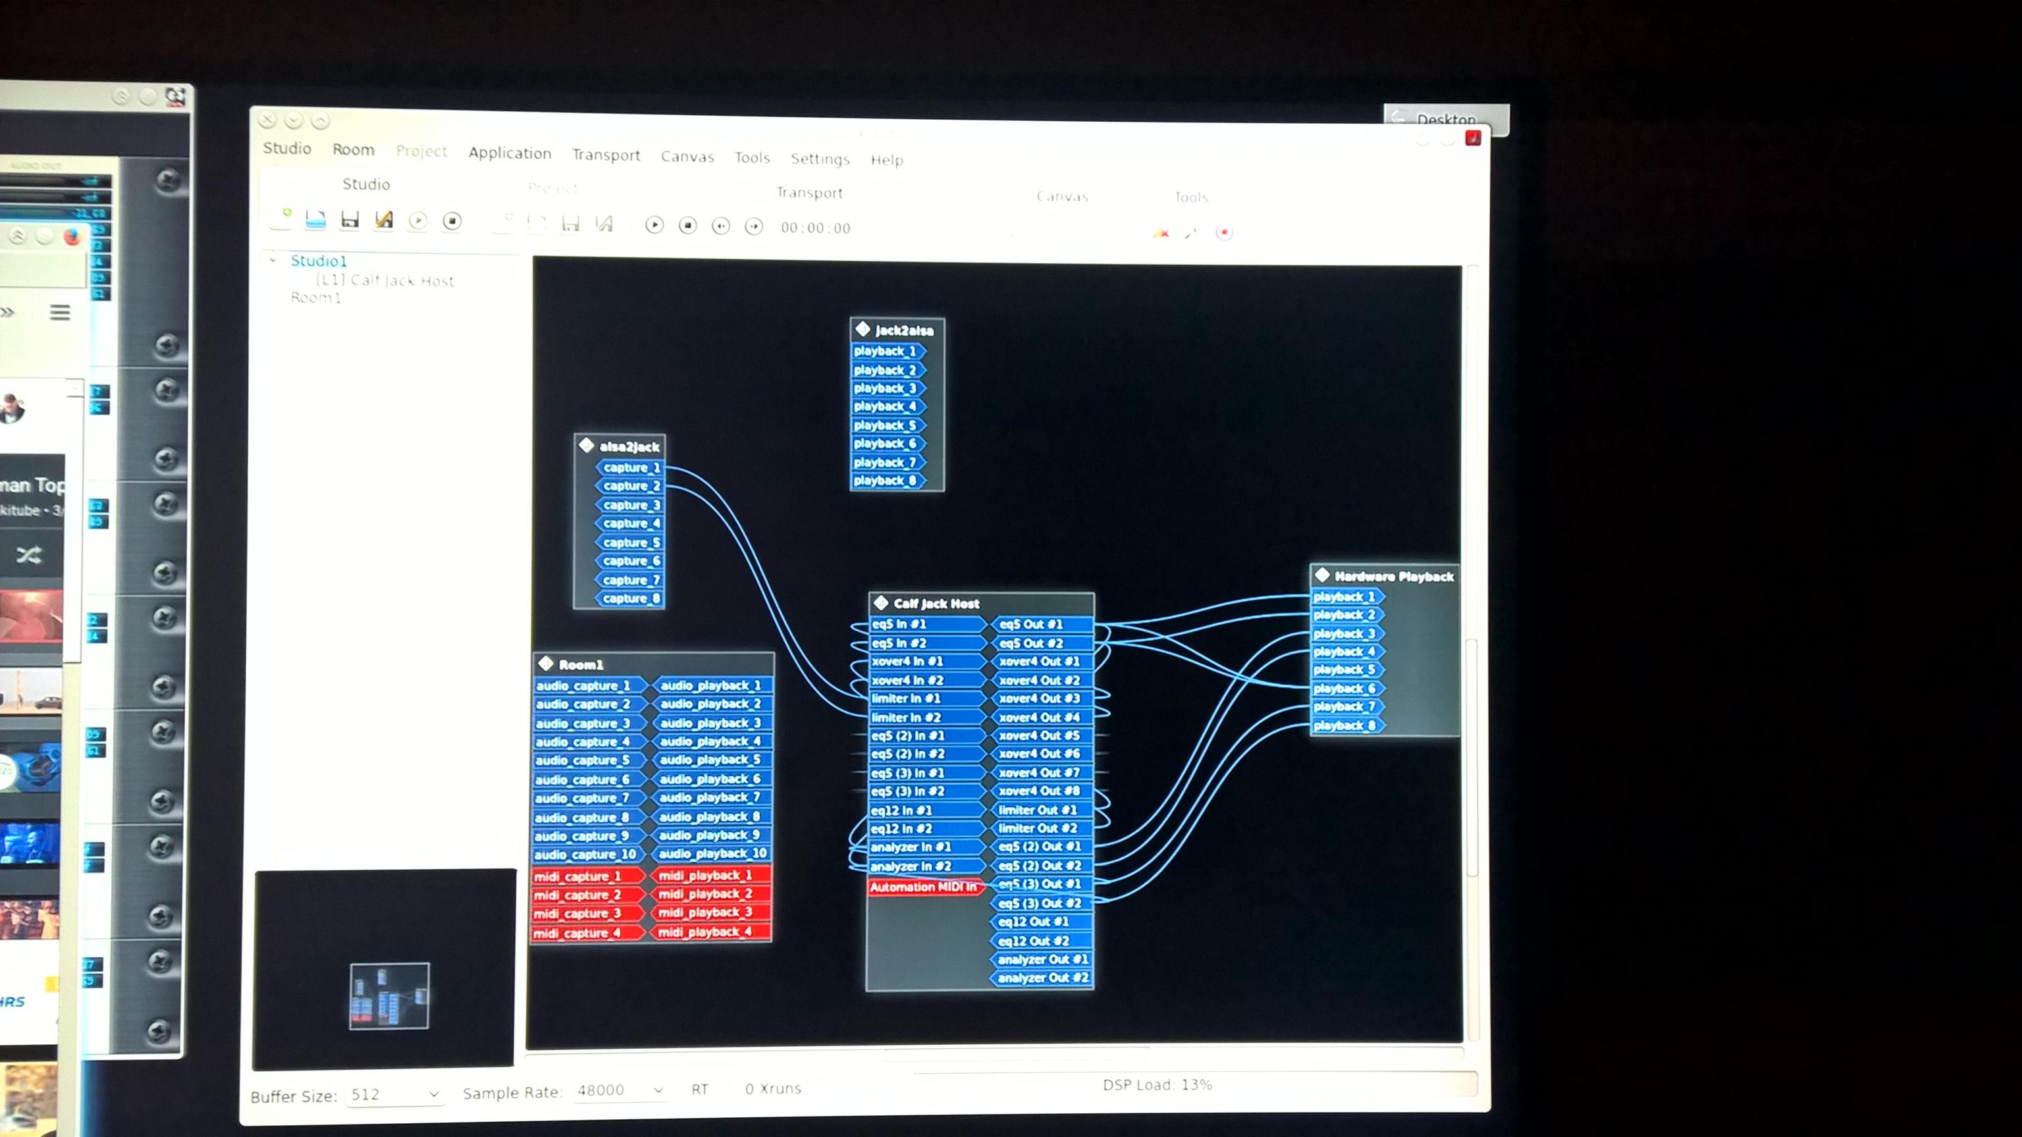
Task: Click the jack2alsa node diamond icon
Action: [x=863, y=329]
